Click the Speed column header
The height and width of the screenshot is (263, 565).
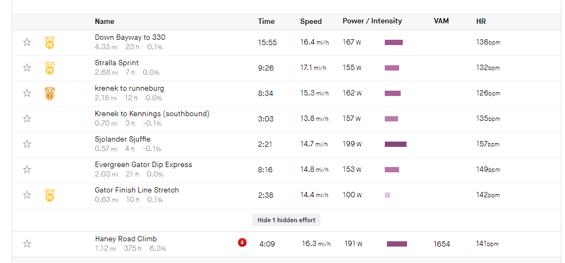point(311,21)
